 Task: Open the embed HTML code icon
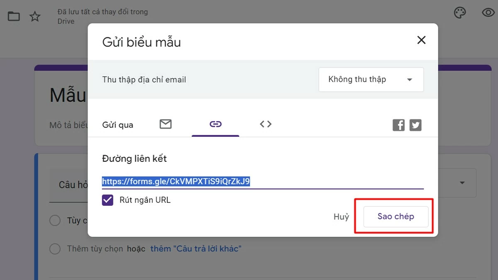265,124
